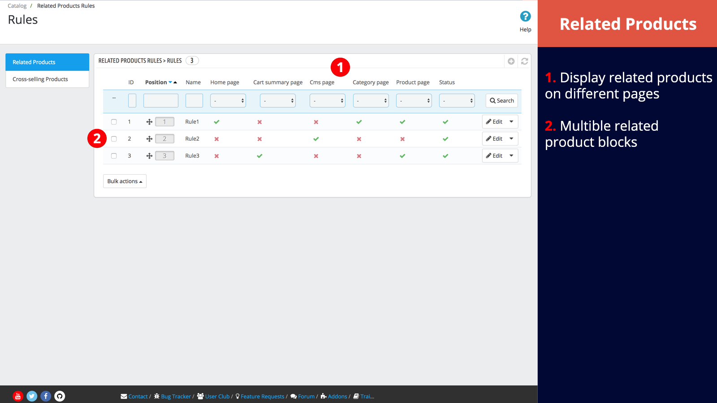Open the Bulk actions menu
This screenshot has width=717, height=403.
[x=125, y=181]
